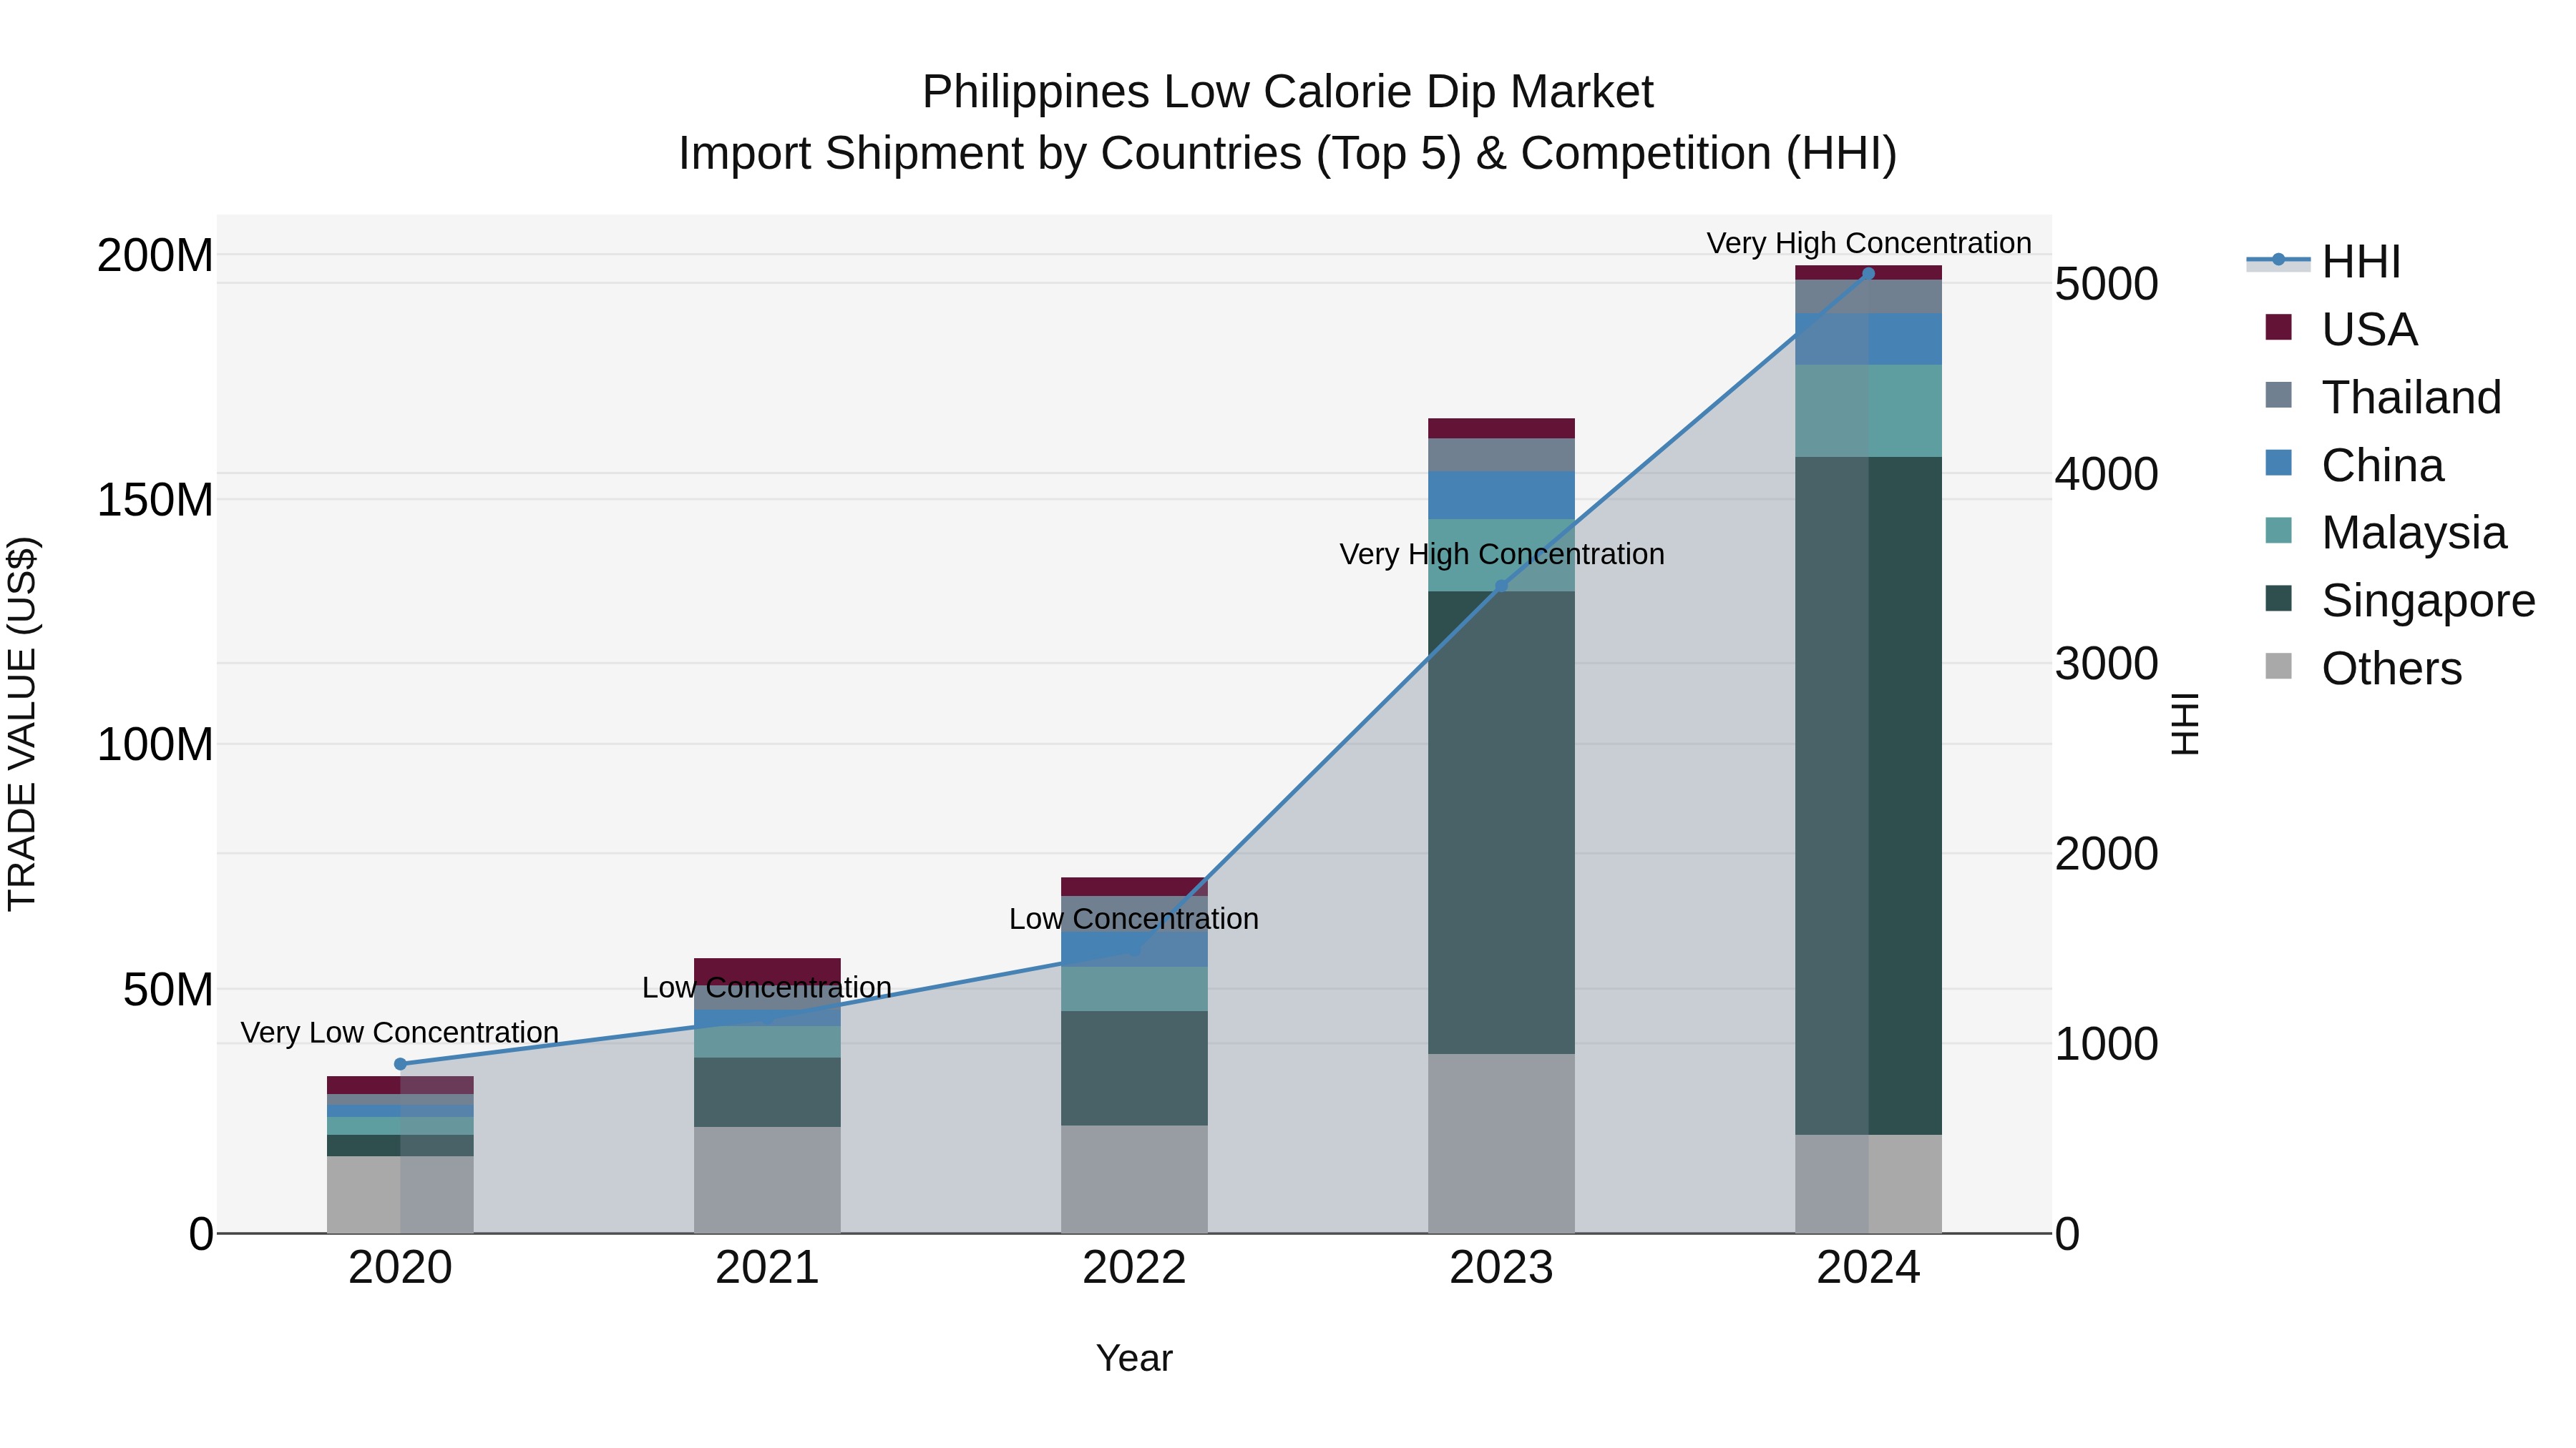Image resolution: width=2576 pixels, height=1448 pixels.
Task: Toggle the Singapore legend entry
Action: (2400, 601)
